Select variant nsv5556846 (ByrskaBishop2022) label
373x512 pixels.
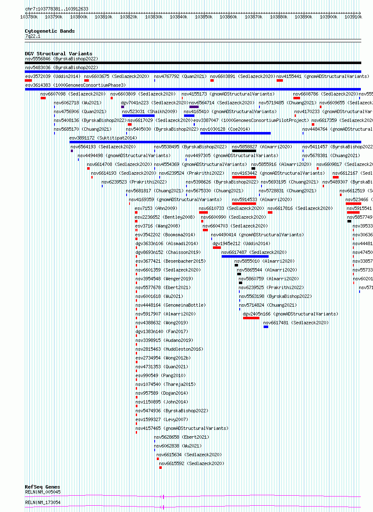(x=62, y=59)
